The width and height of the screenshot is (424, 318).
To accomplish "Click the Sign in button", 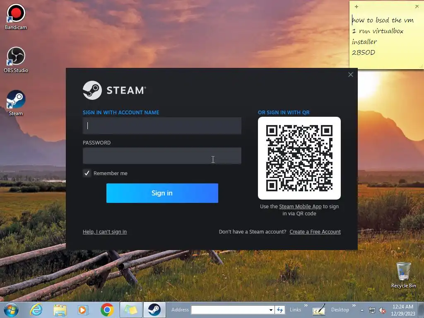I will [x=162, y=193].
